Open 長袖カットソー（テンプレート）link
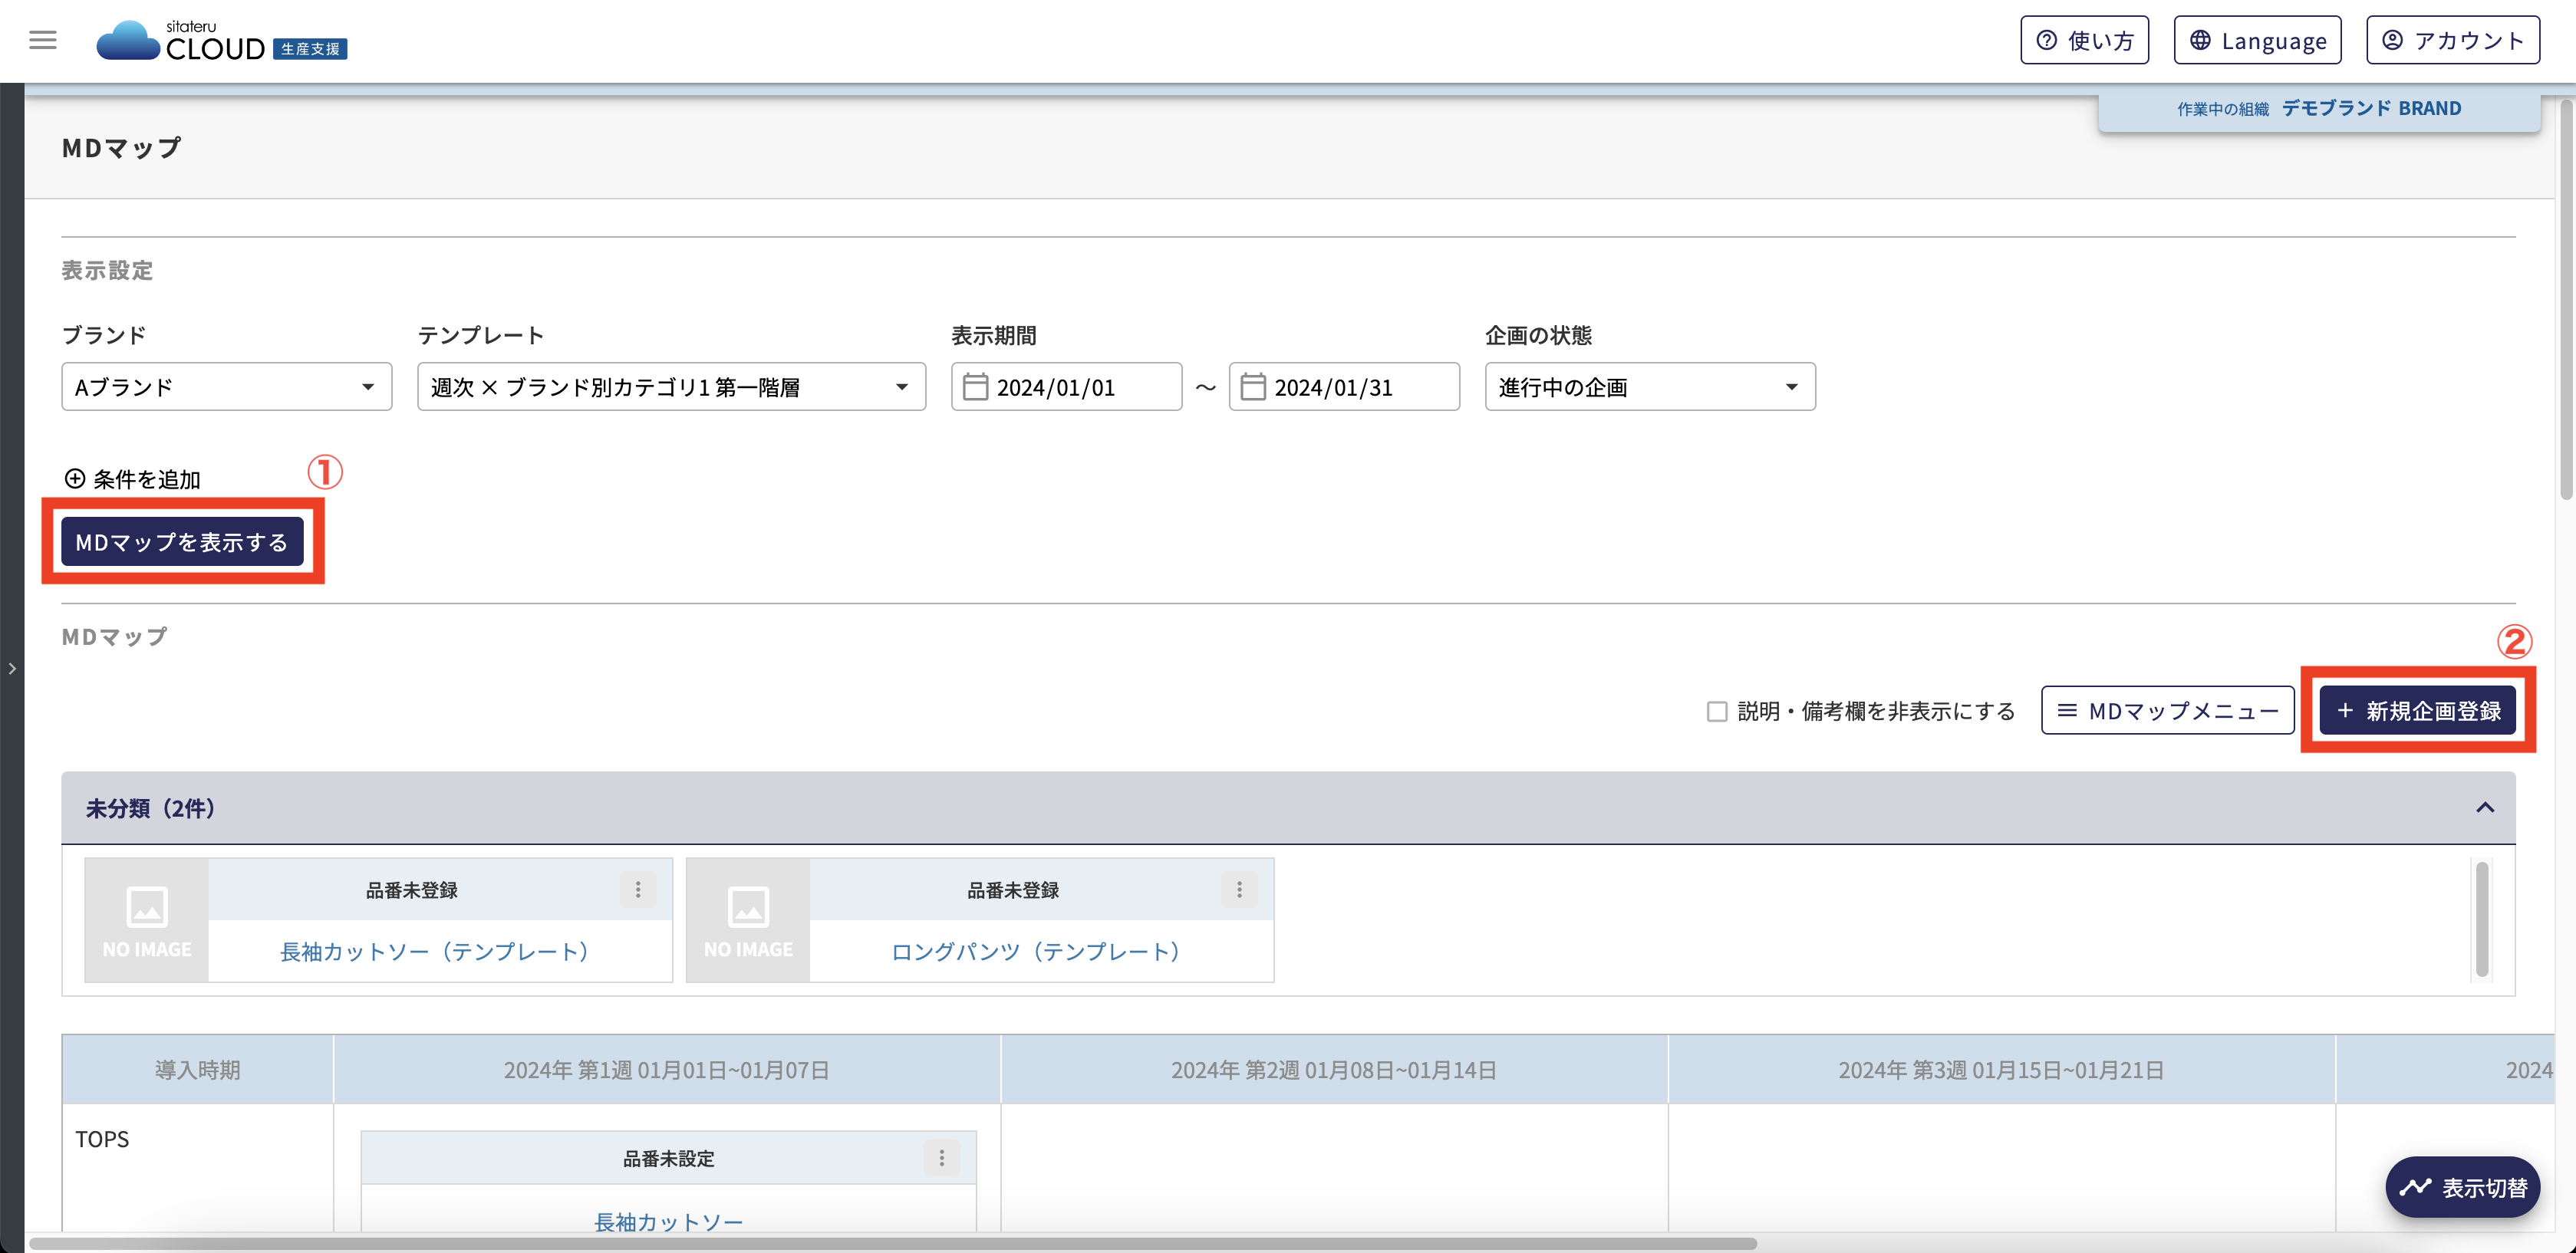 click(x=434, y=951)
